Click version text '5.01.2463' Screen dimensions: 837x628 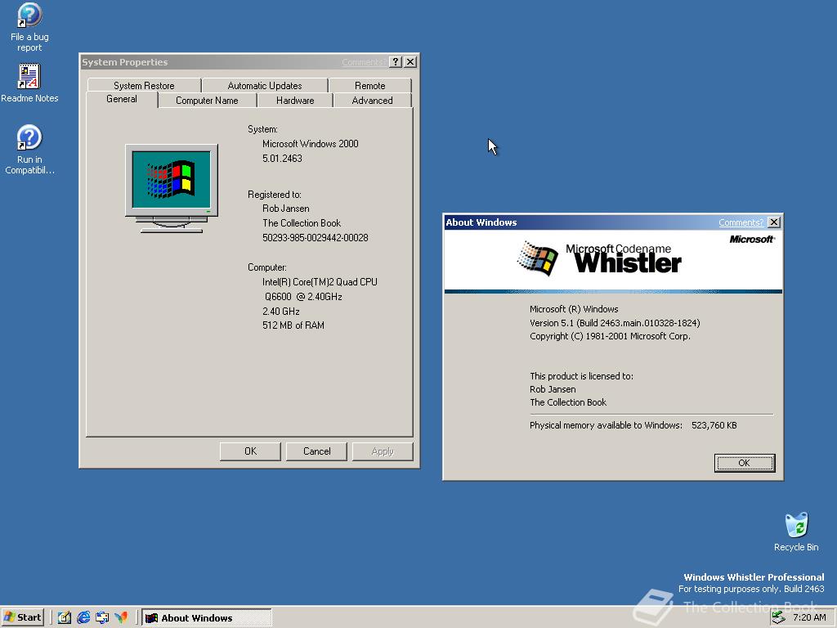282,159
